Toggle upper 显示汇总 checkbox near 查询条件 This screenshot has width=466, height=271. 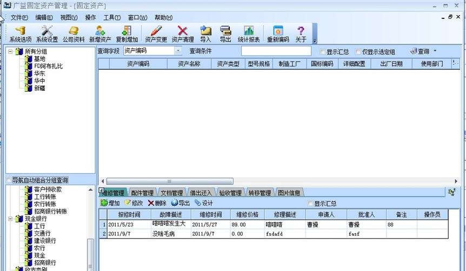click(322, 52)
